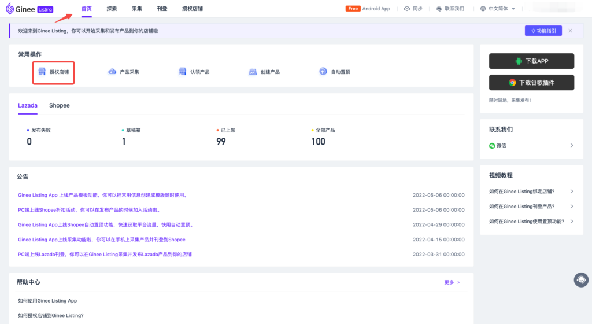Image resolution: width=592 pixels, height=324 pixels.
Task: Click the 草稿箱 count 1
Action: click(x=124, y=142)
